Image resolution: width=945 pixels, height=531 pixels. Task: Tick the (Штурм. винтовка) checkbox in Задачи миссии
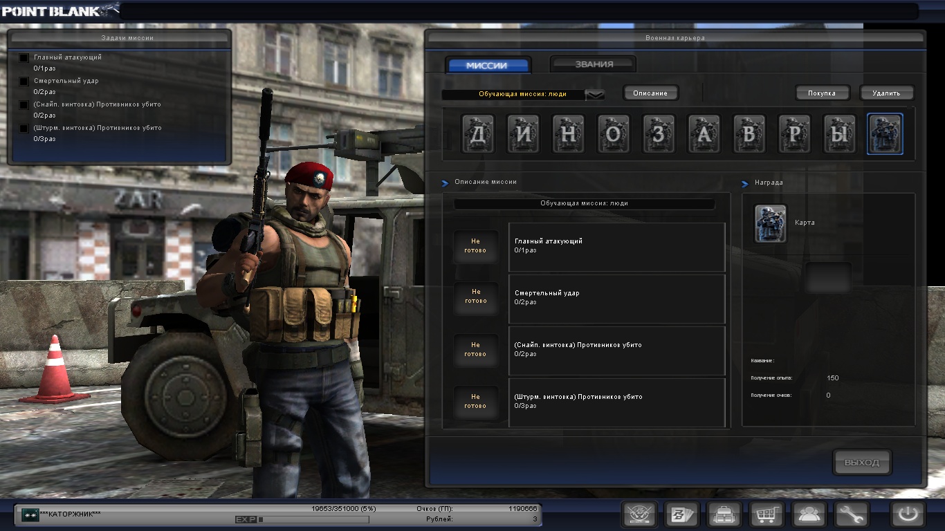click(x=24, y=129)
